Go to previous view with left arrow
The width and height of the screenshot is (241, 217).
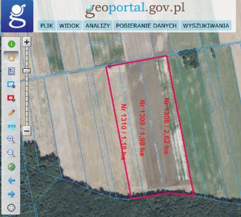click(x=11, y=180)
